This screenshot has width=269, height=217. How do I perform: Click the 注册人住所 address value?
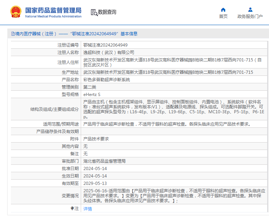(172, 62)
